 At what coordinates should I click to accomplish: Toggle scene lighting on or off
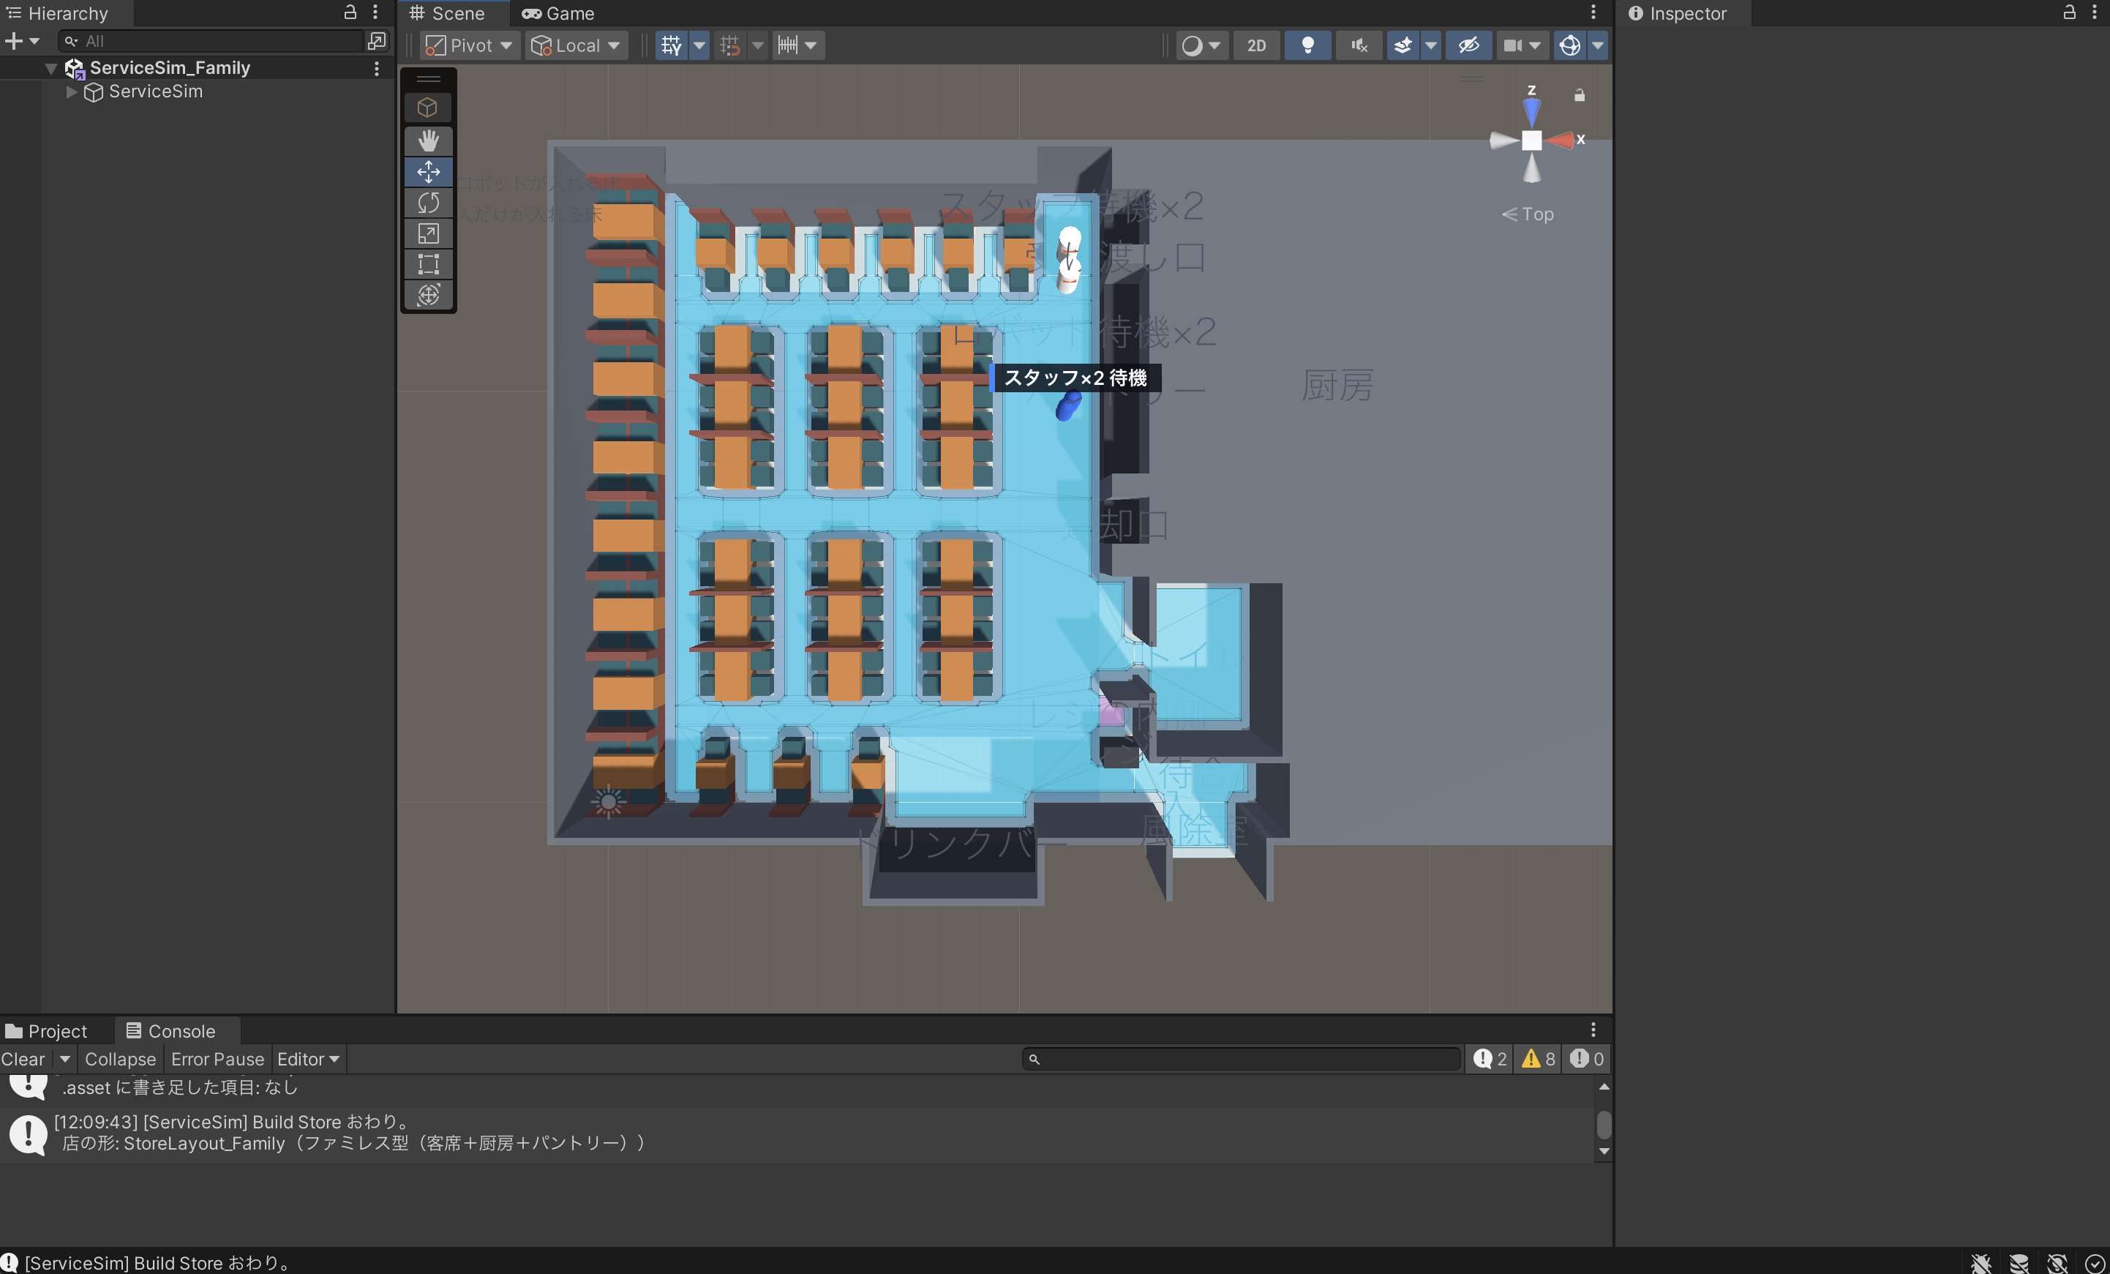coord(1307,45)
